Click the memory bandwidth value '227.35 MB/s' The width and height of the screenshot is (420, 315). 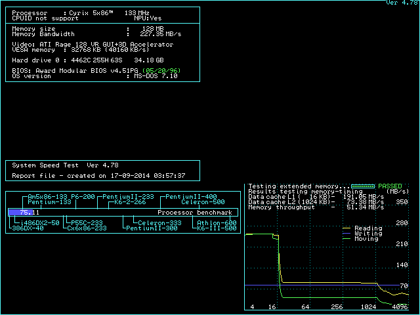(x=160, y=34)
